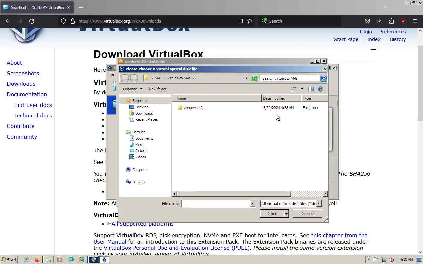Click the 5/30/2024 4:38 AM date cell
This screenshot has width=423, height=264.
(279, 108)
